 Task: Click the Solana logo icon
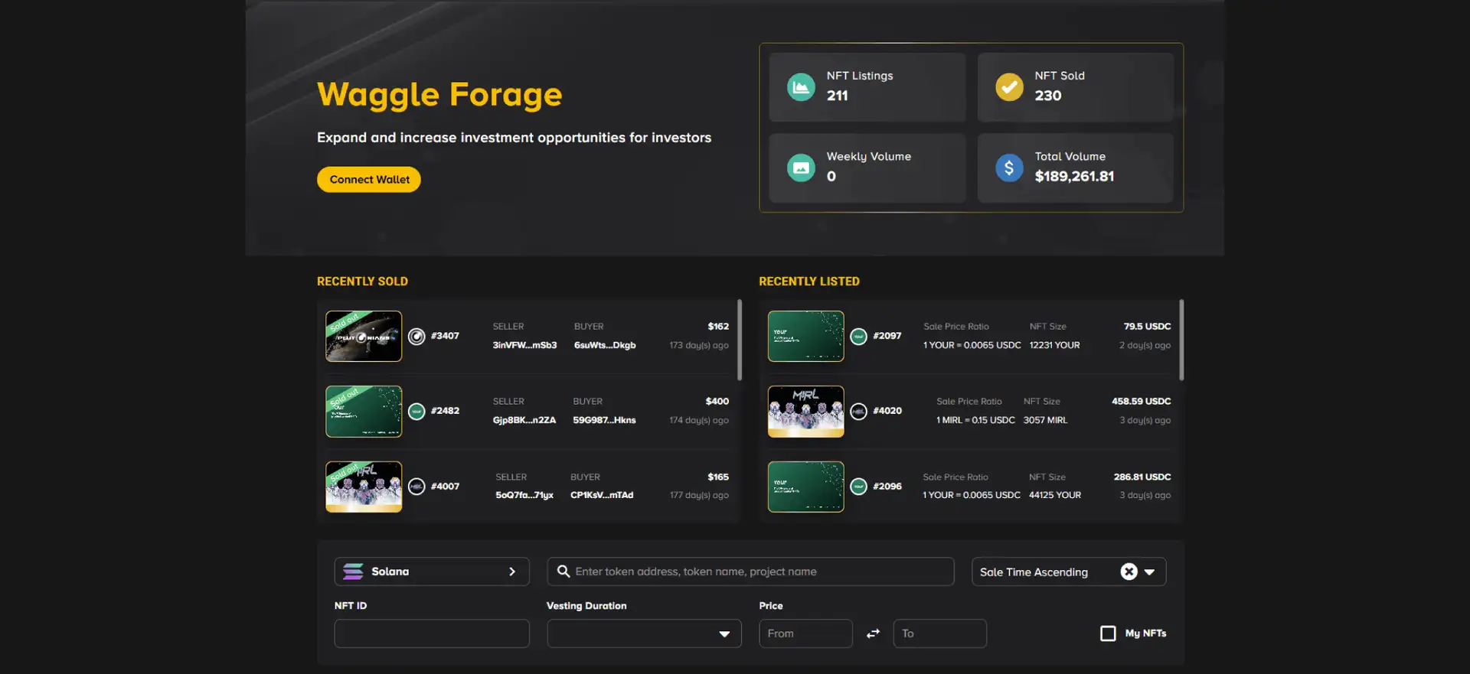click(x=353, y=571)
